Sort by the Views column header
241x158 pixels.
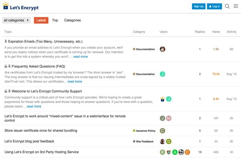[216, 32]
